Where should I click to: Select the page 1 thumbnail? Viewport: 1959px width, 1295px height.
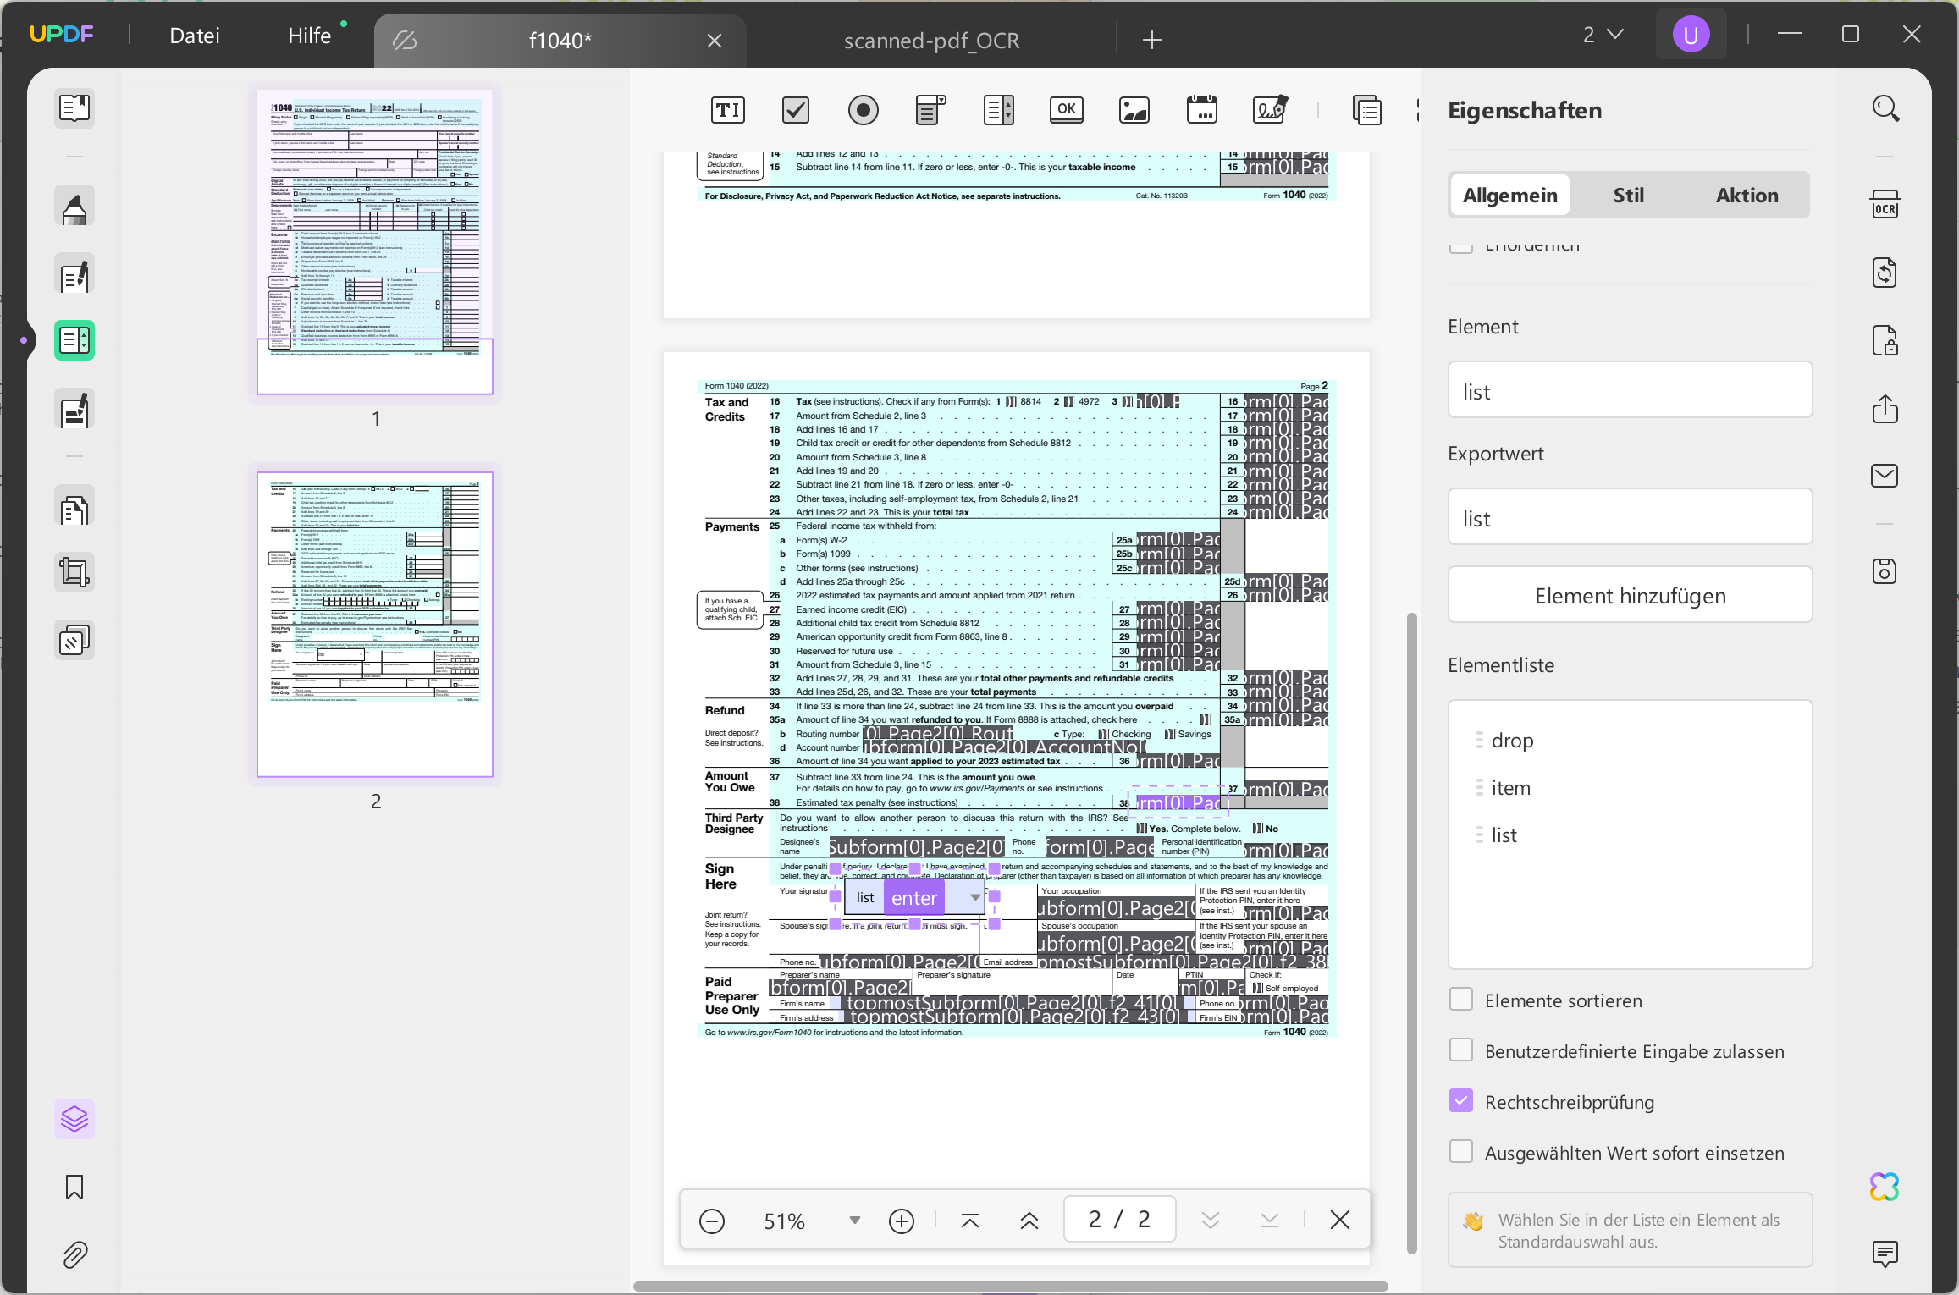click(x=375, y=244)
